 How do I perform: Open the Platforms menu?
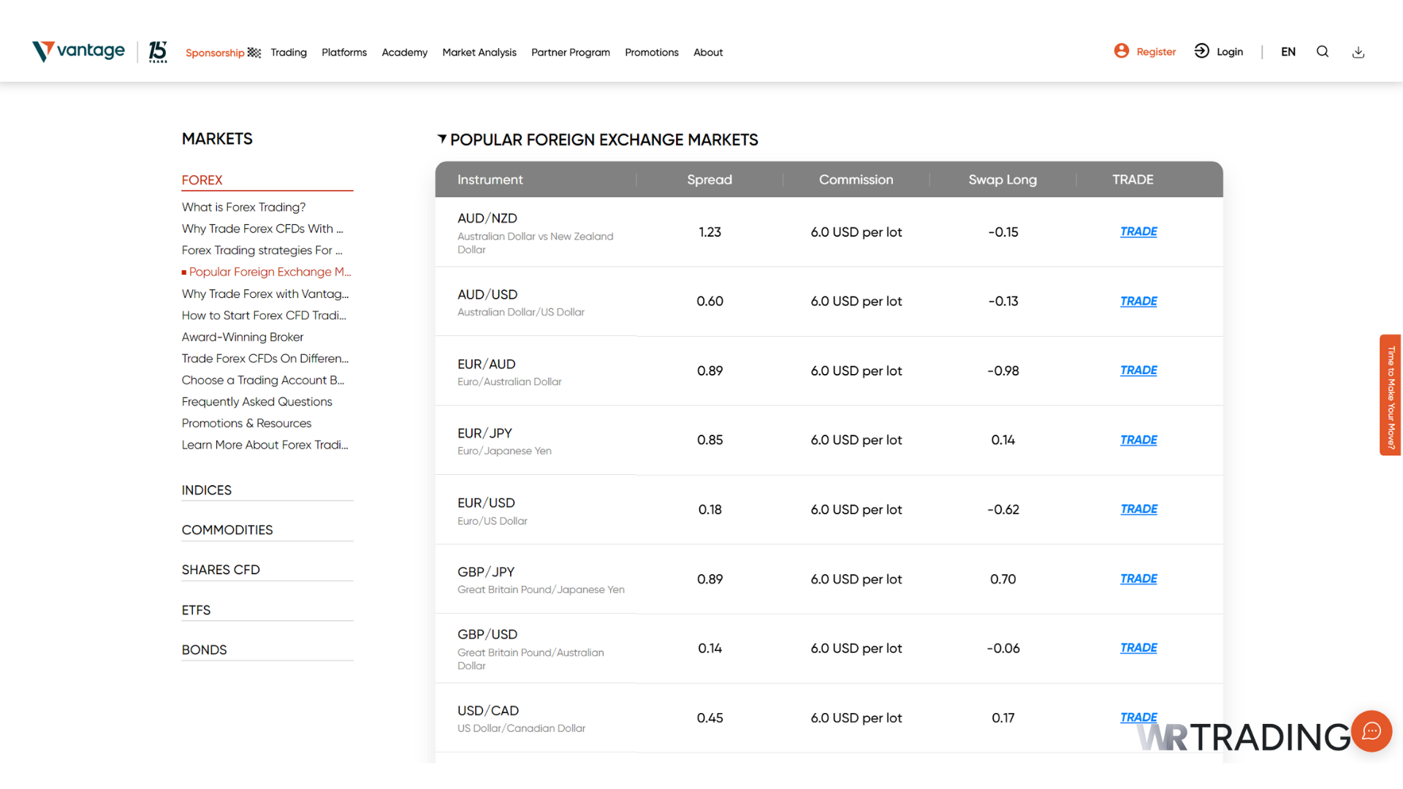point(344,53)
